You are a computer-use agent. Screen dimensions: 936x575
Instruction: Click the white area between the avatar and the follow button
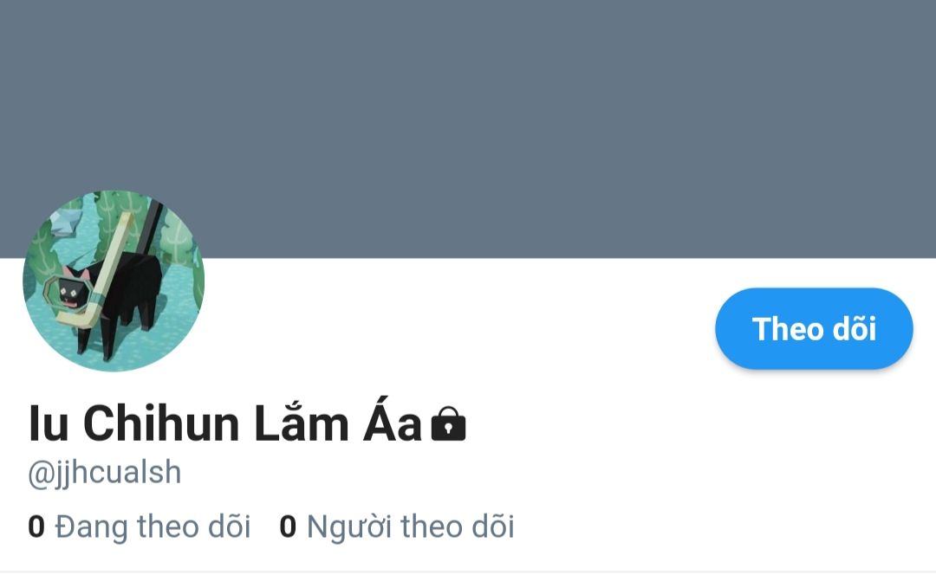(459, 329)
